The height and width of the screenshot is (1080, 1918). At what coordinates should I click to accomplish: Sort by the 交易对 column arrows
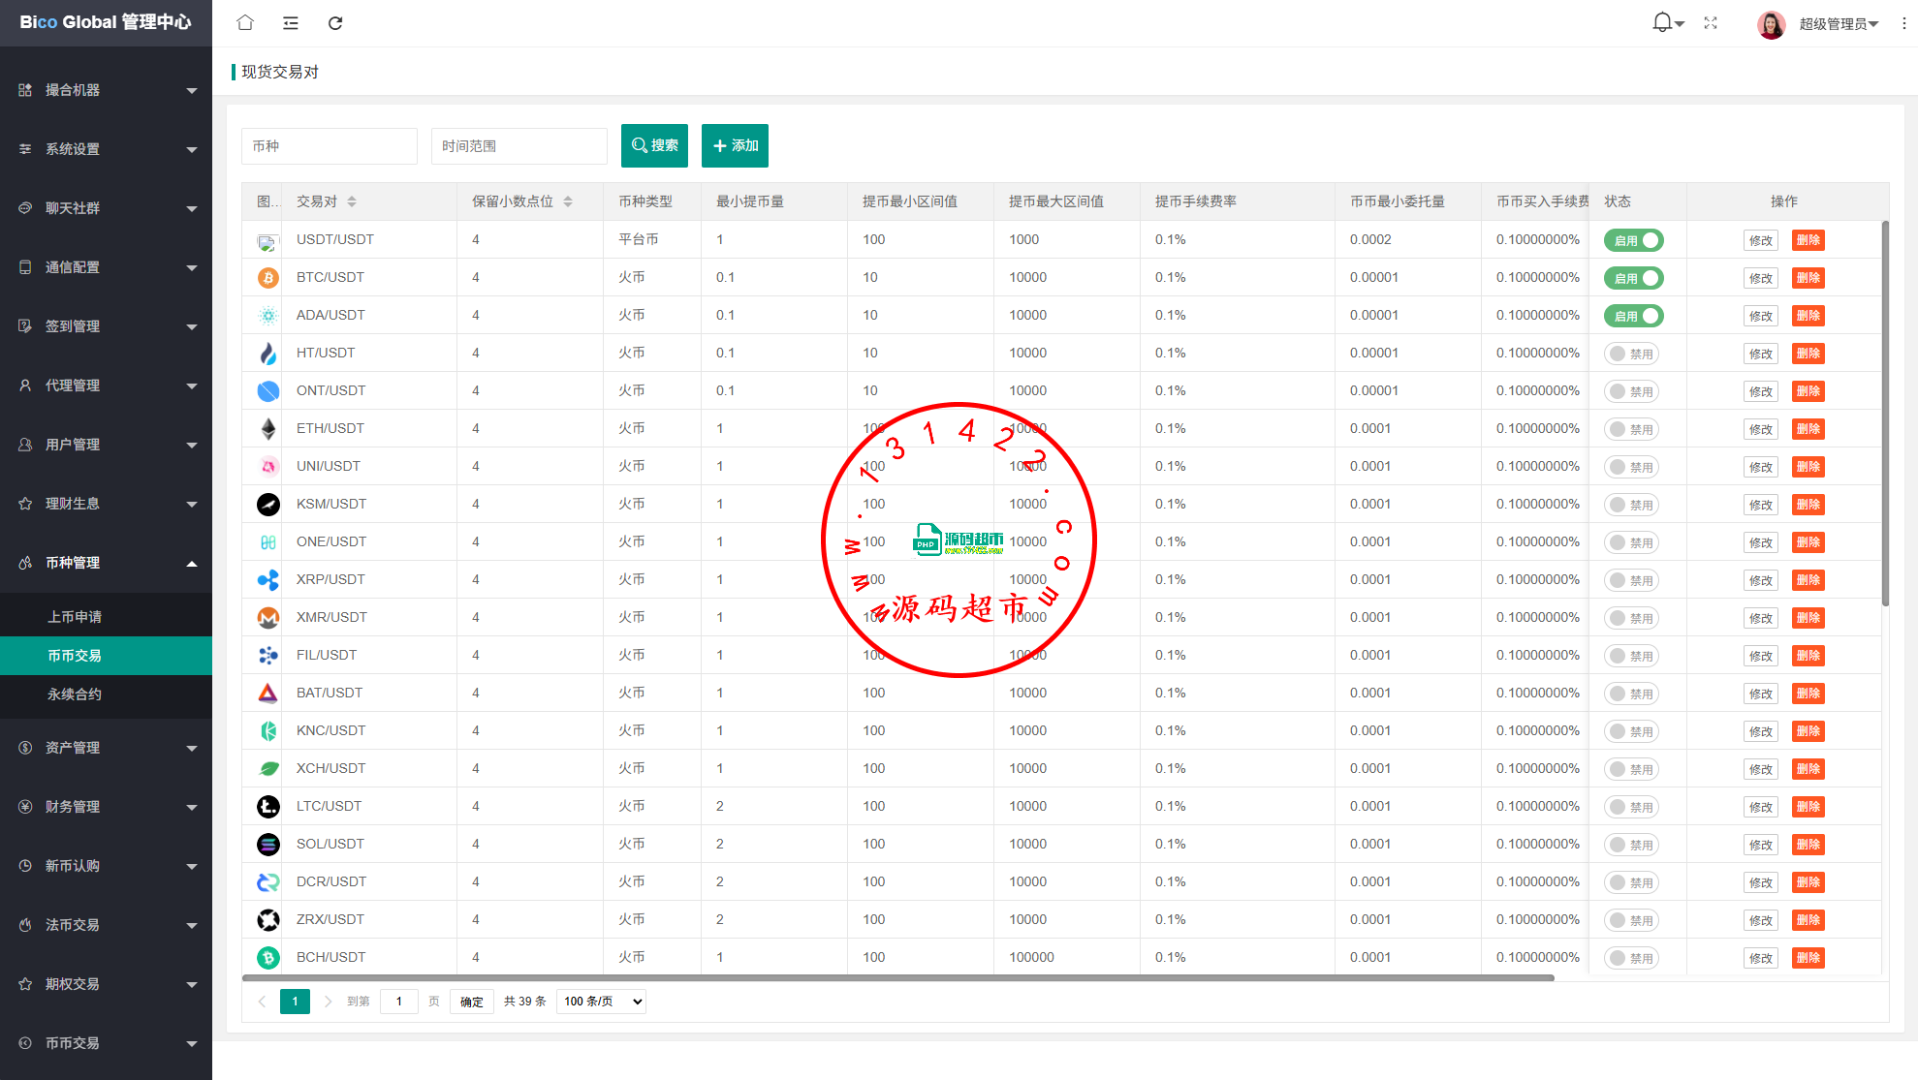(x=352, y=201)
